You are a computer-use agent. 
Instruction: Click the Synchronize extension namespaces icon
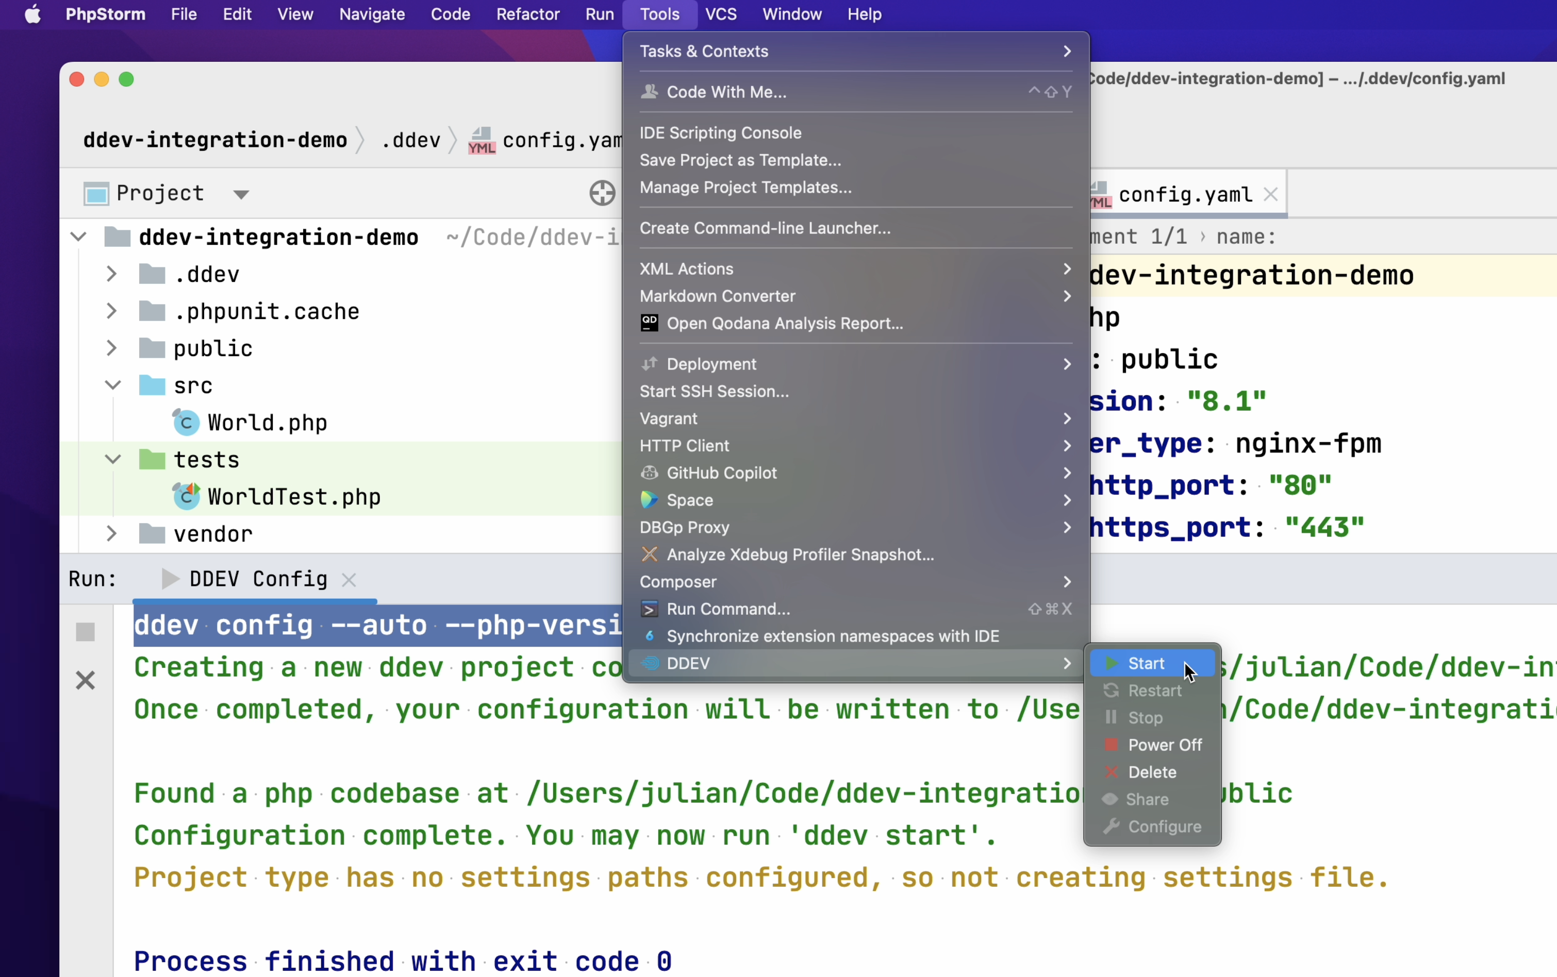(650, 636)
